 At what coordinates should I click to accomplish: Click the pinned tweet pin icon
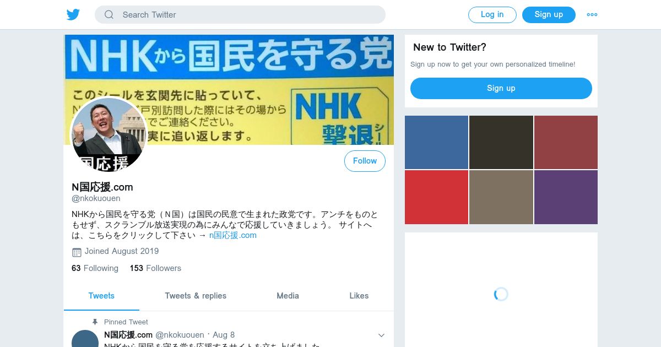pyautogui.click(x=95, y=322)
